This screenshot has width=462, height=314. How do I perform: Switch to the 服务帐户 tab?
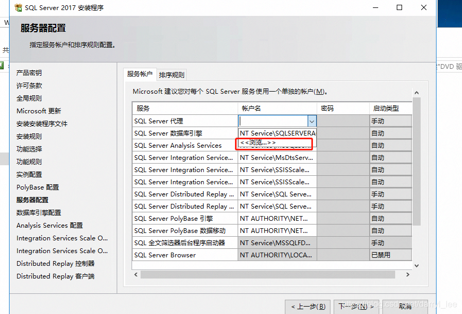(140, 74)
